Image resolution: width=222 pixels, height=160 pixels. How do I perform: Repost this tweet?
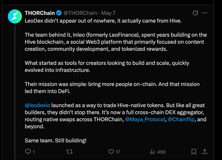coord(69,152)
